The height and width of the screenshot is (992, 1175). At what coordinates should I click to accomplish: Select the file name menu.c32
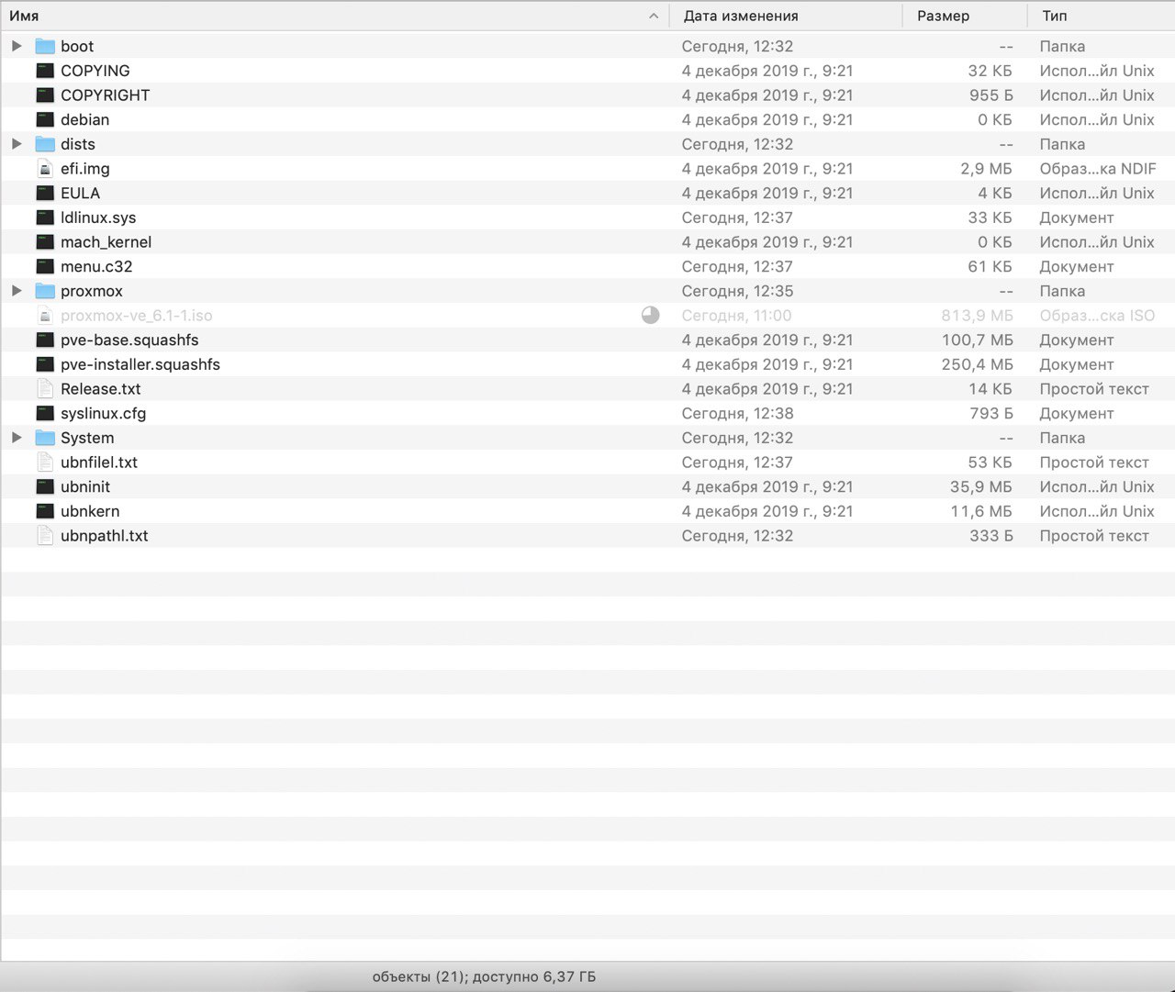[x=96, y=266]
